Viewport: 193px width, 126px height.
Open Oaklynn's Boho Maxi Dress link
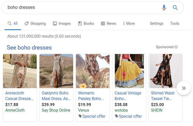[x=56, y=96]
